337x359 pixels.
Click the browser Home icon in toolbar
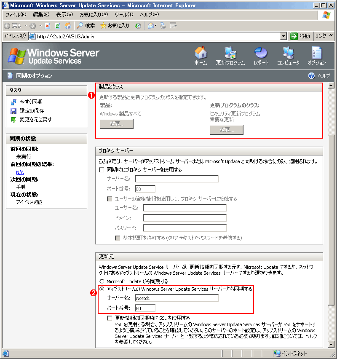point(68,26)
